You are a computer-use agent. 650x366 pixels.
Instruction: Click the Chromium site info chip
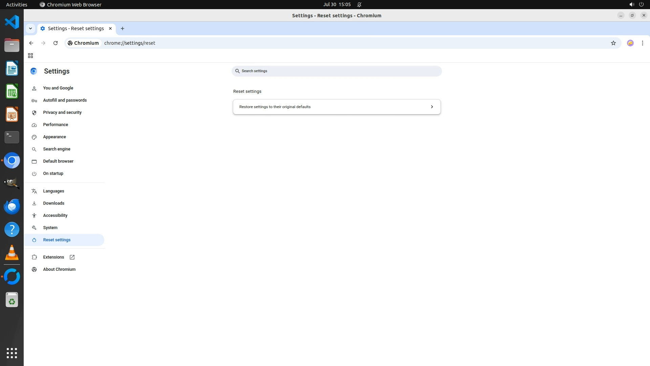83,43
